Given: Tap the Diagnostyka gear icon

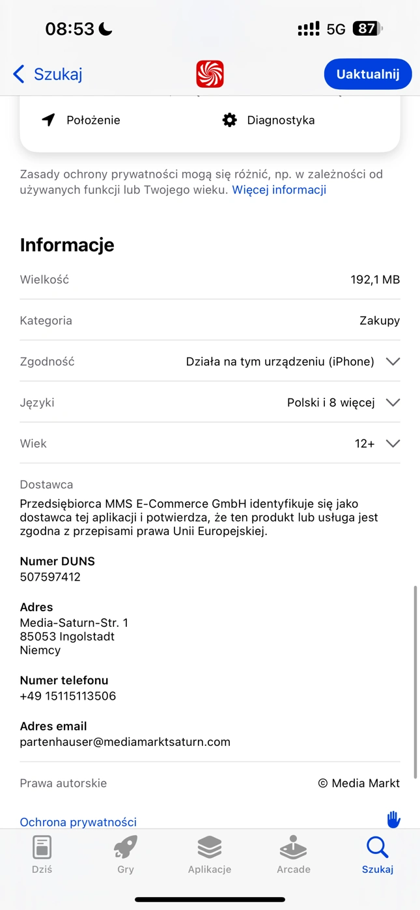Looking at the screenshot, I should 229,120.
